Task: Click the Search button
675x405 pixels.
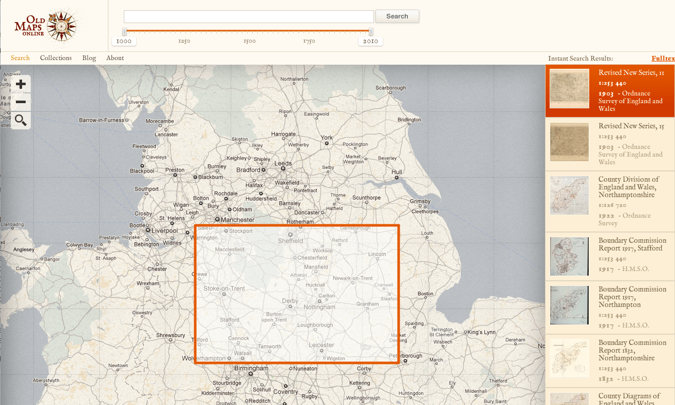Action: point(397,16)
